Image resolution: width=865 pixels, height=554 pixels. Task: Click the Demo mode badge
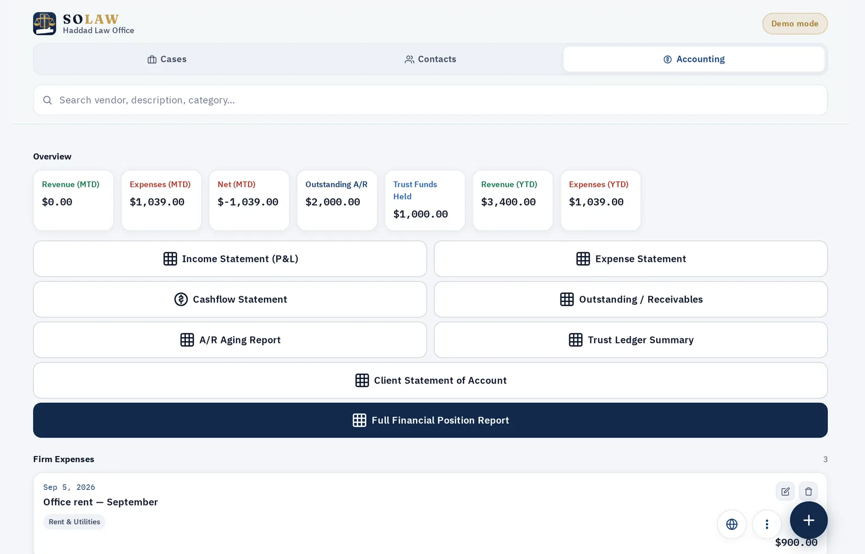click(795, 24)
